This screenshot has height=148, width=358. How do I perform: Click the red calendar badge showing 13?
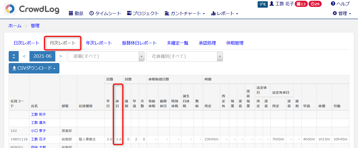301,4
